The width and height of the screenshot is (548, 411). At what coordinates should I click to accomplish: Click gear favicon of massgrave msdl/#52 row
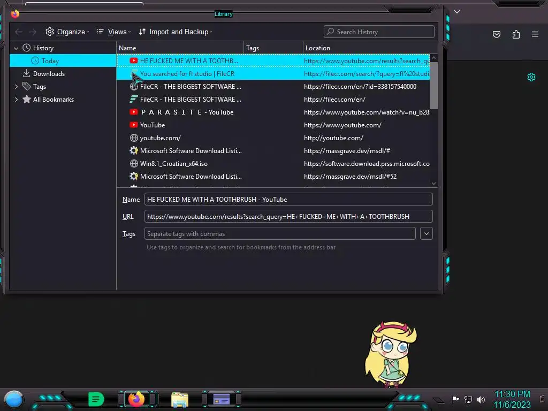tap(133, 177)
